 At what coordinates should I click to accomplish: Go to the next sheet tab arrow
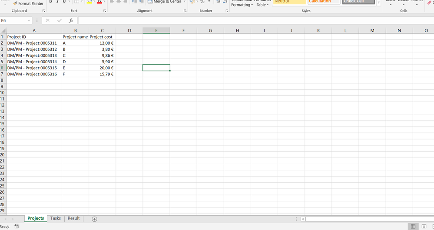pos(13,219)
